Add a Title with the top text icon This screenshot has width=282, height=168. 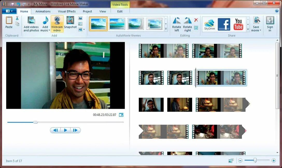click(x=80, y=18)
